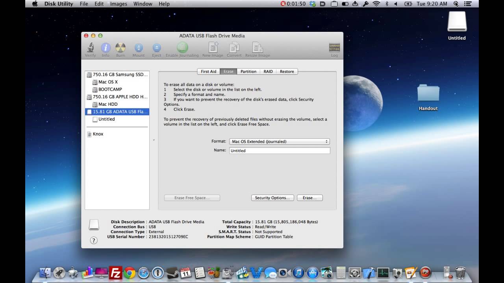504x283 pixels.
Task: Open iTunes from the Dock
Action: pos(298,272)
